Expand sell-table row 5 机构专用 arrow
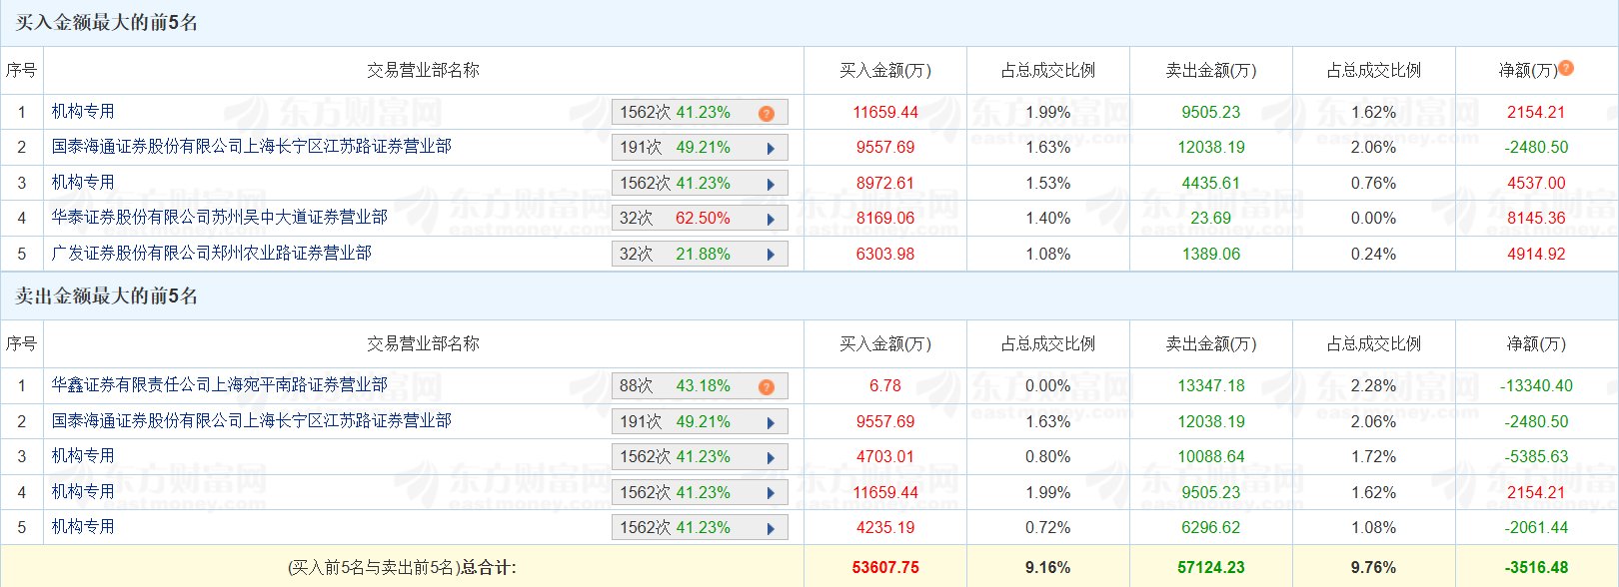1619x587 pixels. [x=771, y=528]
